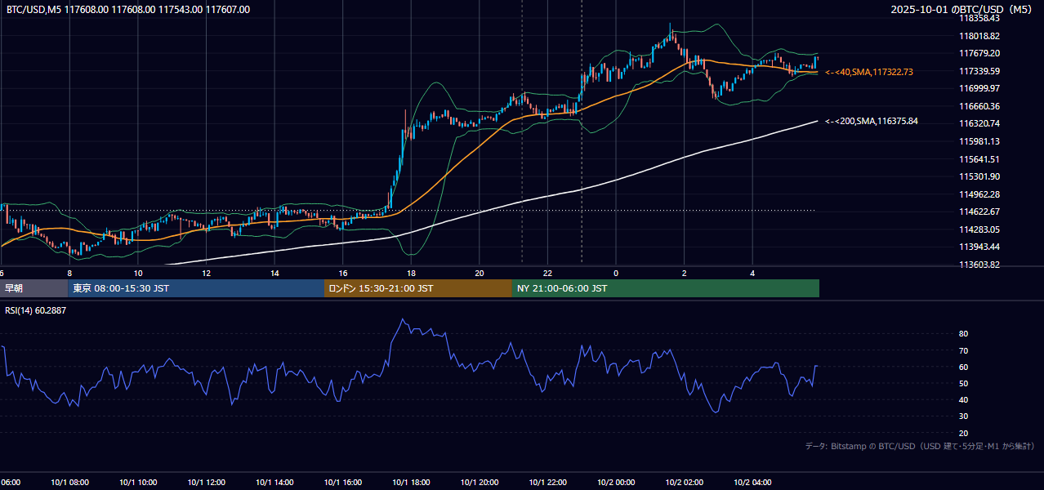Select the 早朝 session bar
Viewport: 1044px width, 490px height.
[x=33, y=288]
